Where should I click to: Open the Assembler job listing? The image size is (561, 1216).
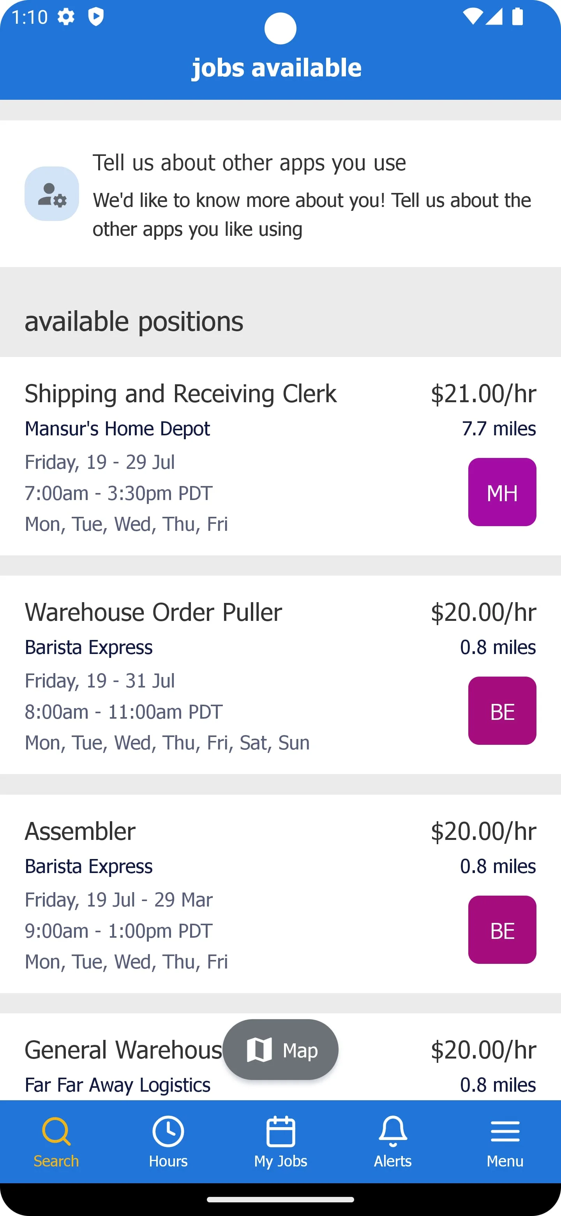click(x=80, y=831)
